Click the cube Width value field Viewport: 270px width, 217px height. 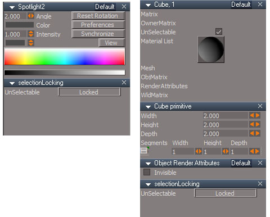226,116
